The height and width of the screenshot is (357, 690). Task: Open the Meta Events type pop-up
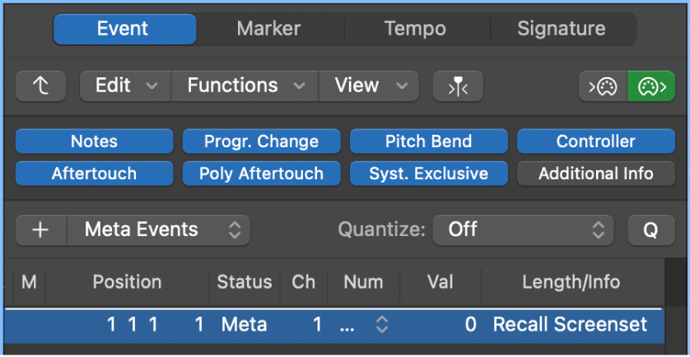coord(157,229)
